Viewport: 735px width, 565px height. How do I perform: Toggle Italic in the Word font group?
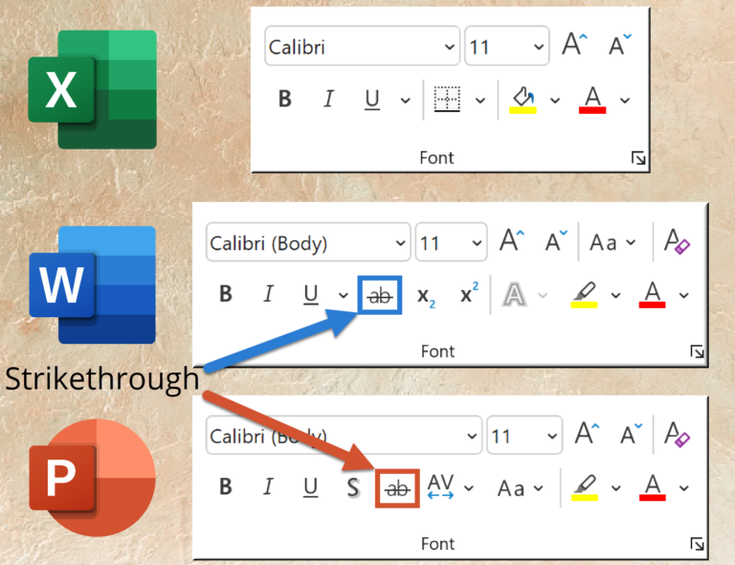click(x=269, y=295)
